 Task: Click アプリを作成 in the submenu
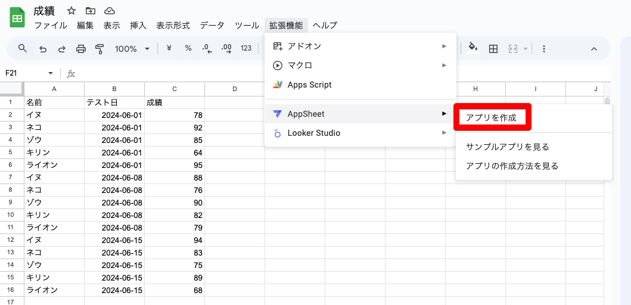(492, 117)
